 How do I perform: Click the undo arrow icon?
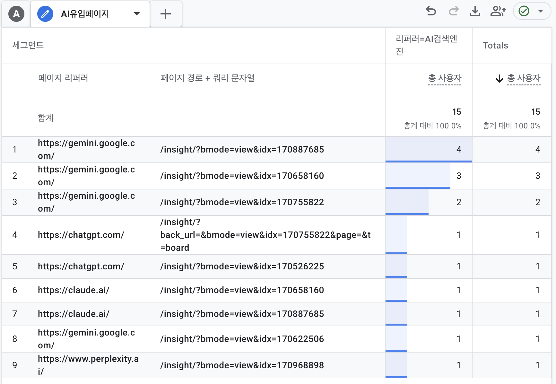(x=431, y=12)
